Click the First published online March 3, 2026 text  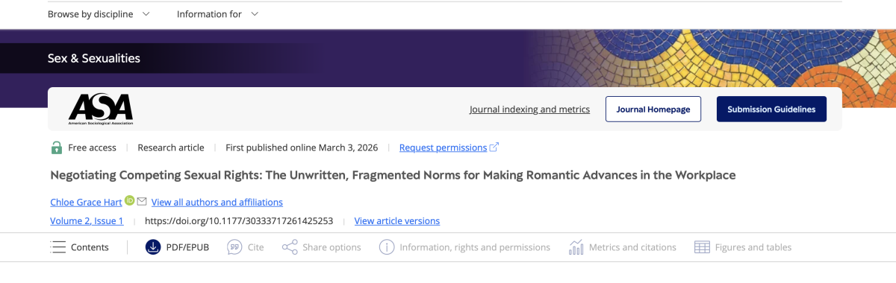302,147
